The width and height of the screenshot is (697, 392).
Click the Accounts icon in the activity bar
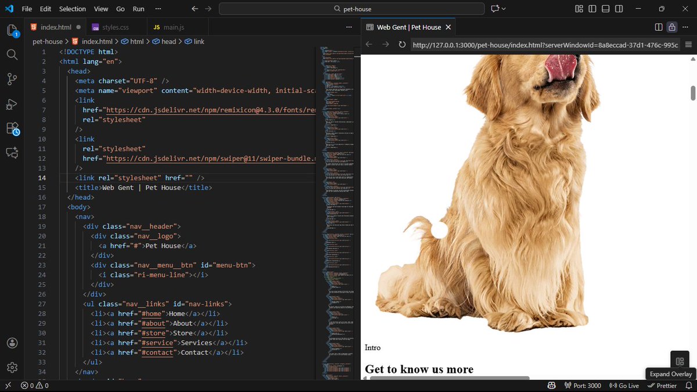[x=12, y=343]
